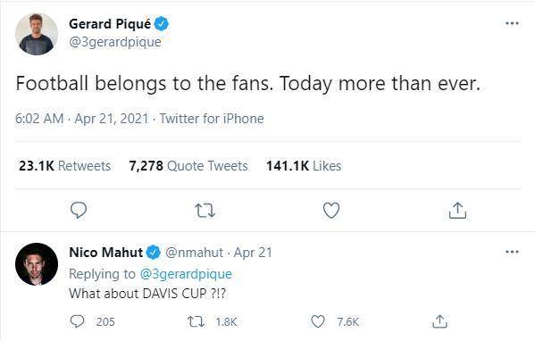The width and height of the screenshot is (535, 341).
Task: Reply to Nico Mahut's comment
Action: point(77,321)
